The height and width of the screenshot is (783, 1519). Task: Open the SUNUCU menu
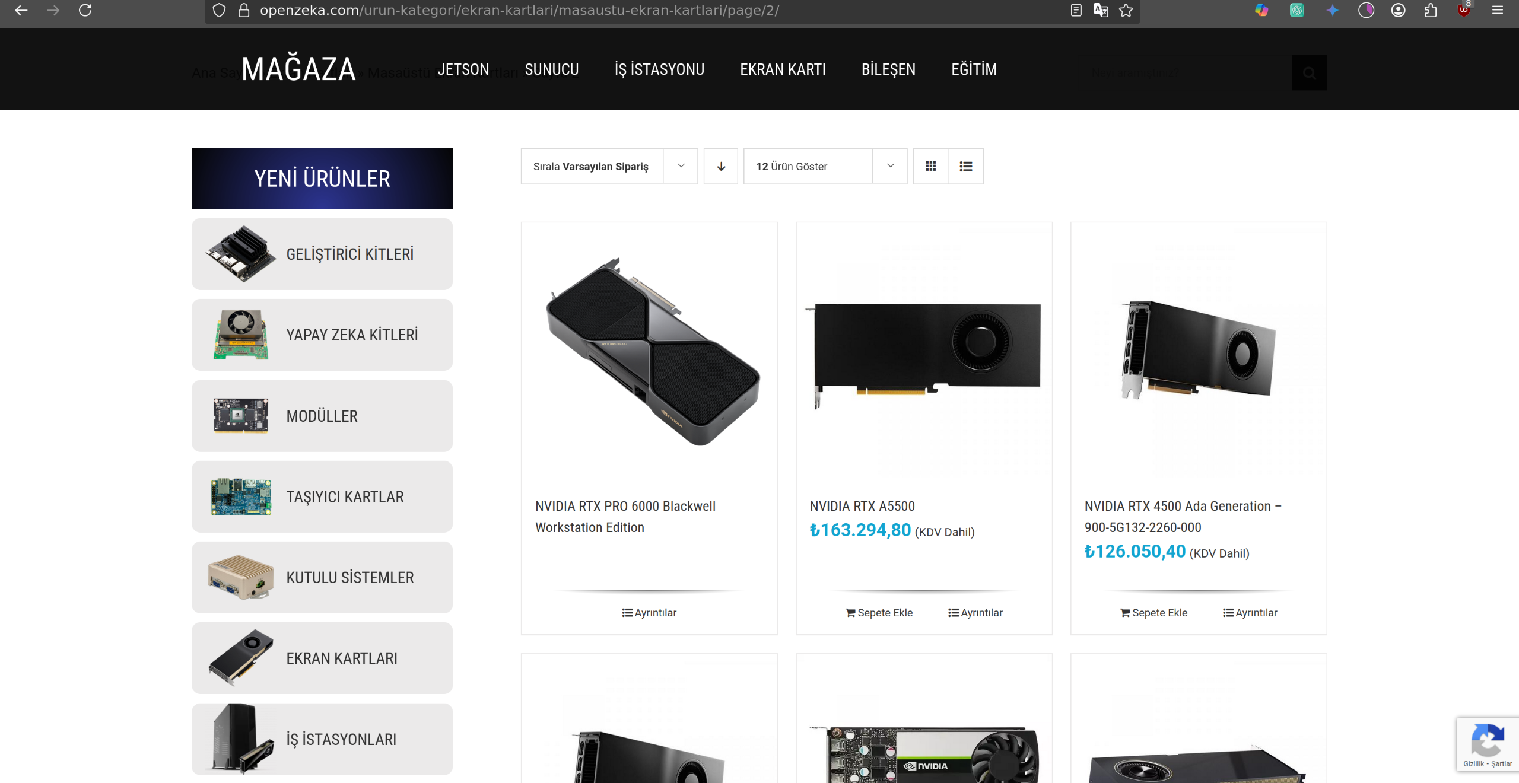pyautogui.click(x=552, y=69)
